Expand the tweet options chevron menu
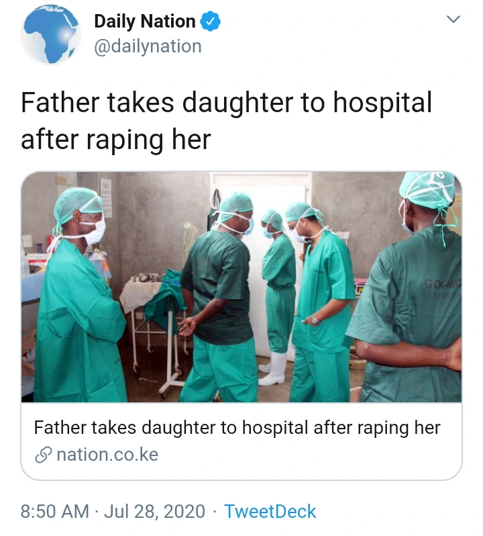This screenshot has width=483, height=536. [453, 19]
